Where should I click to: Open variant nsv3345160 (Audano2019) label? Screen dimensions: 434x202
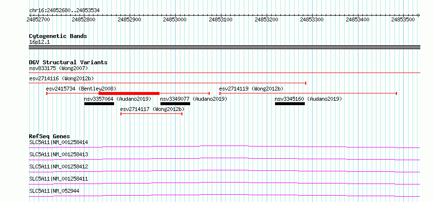click(308, 99)
